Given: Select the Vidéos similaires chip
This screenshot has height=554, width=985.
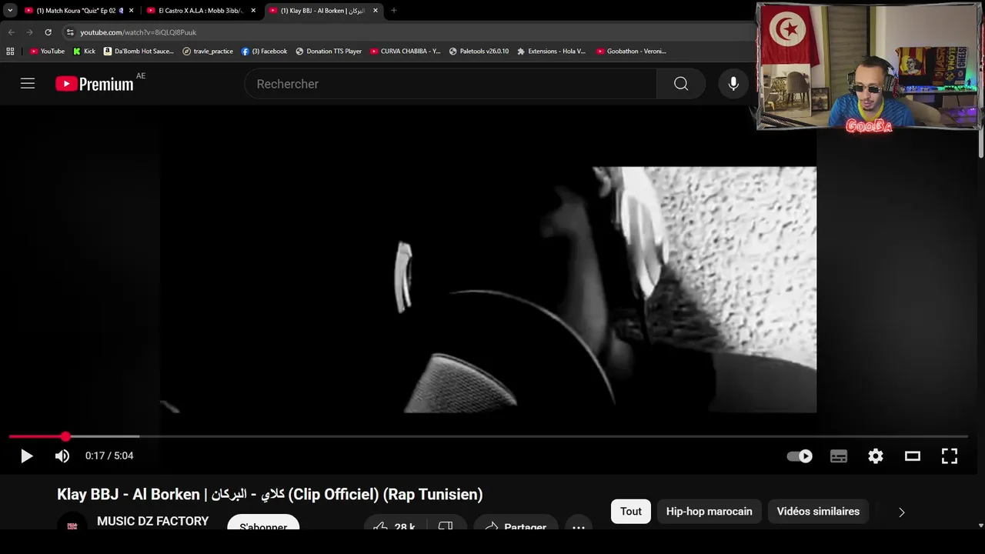Looking at the screenshot, I should point(818,512).
